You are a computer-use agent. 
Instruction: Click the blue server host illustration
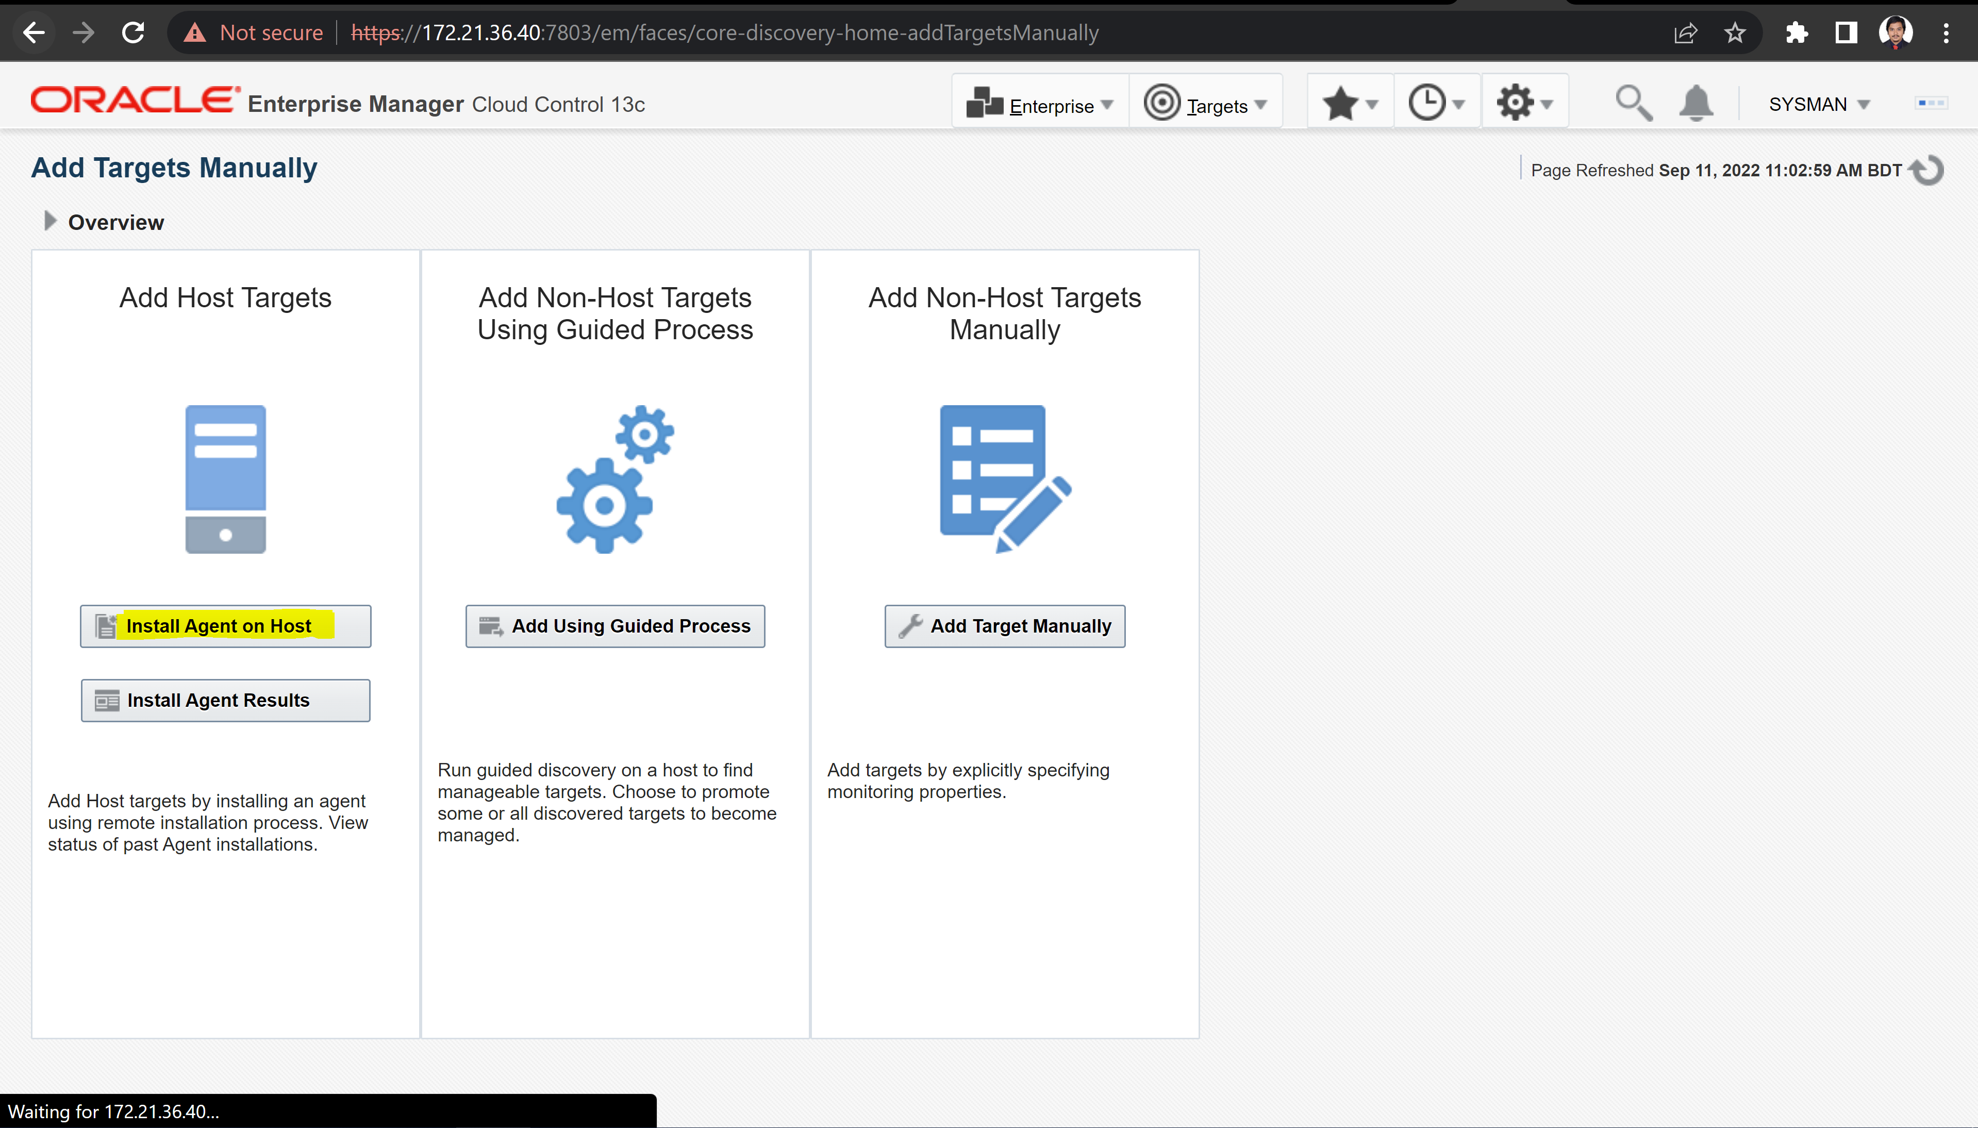(x=225, y=479)
